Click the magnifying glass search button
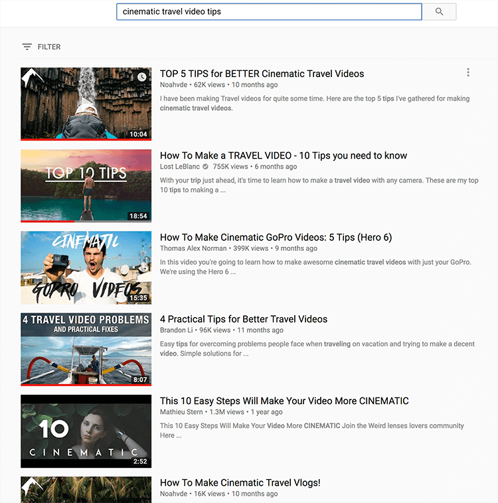The image size is (498, 503). [439, 11]
